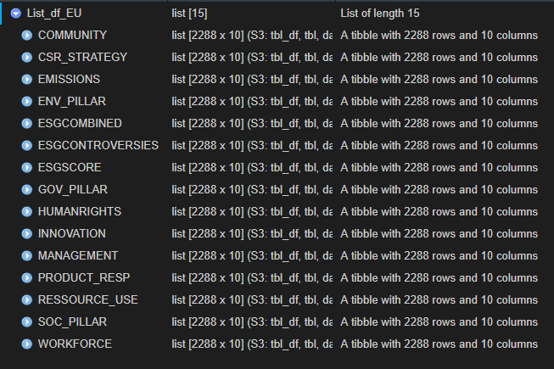The image size is (554, 369).
Task: Click the tibble description in ESGCOMBINED row
Action: click(439, 124)
